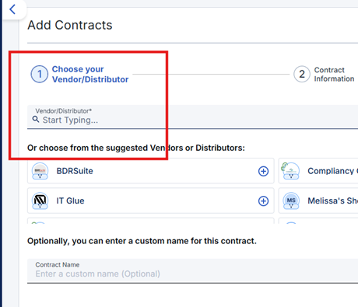Choose the Melissa's suggested vendor card
The height and width of the screenshot is (307, 358).
(x=318, y=201)
